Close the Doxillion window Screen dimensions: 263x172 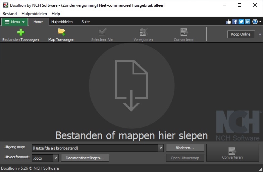(255, 5)
